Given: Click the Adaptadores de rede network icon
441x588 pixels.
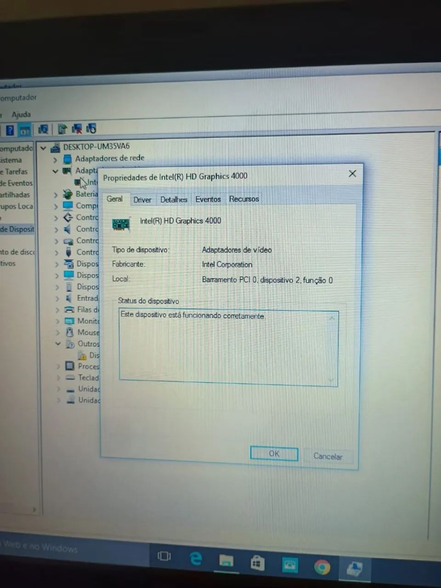Looking at the screenshot, I should [68, 159].
